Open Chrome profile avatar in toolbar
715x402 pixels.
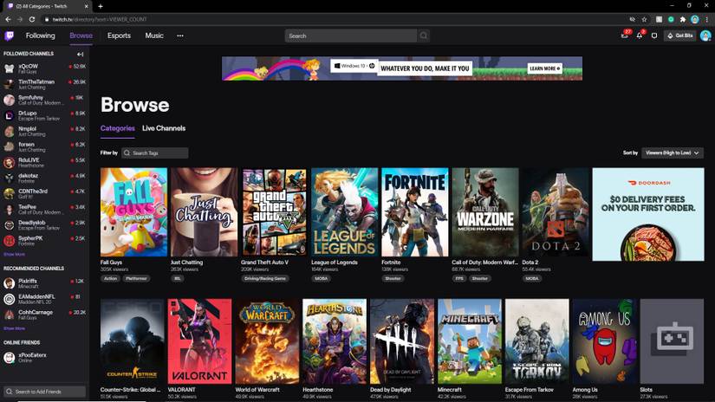[x=694, y=19]
